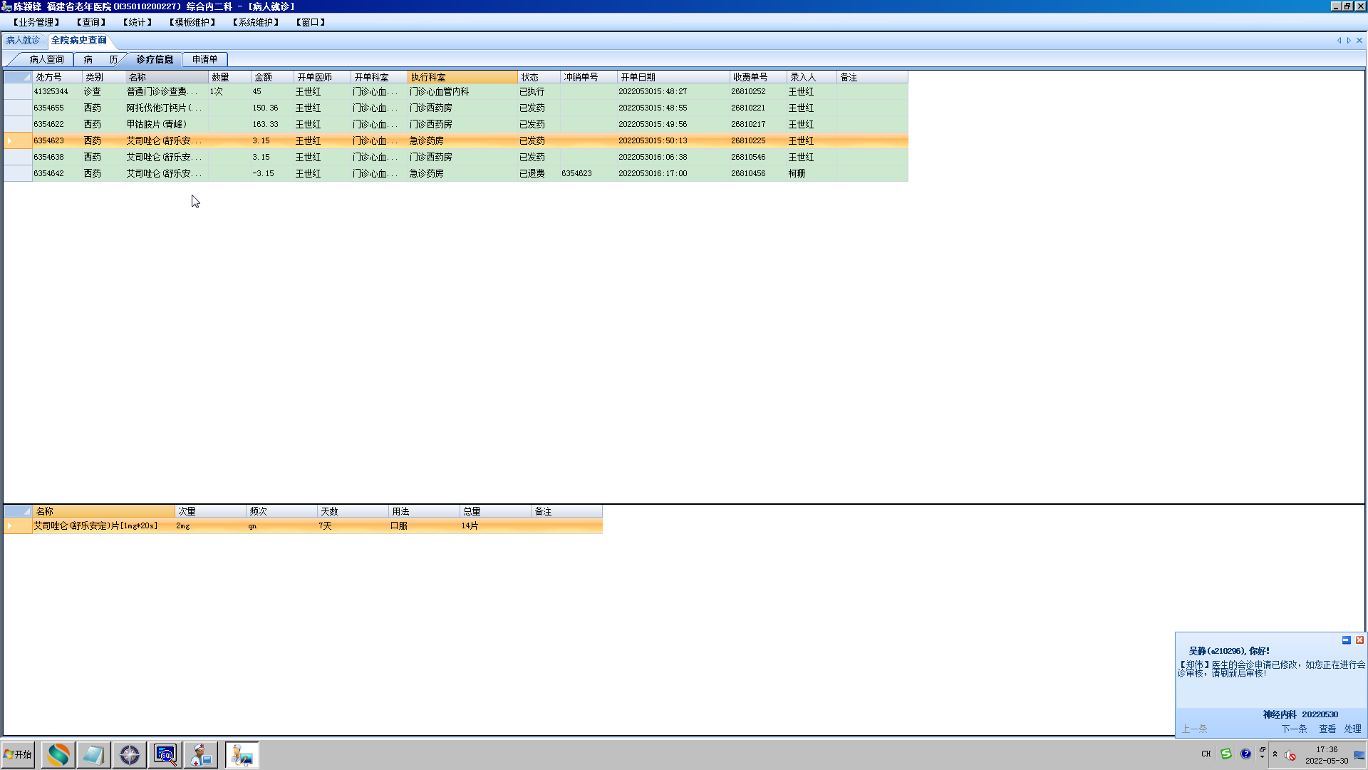Click the Notepad icon in taskbar
Viewport: 1368px width, 770px height.
click(93, 754)
